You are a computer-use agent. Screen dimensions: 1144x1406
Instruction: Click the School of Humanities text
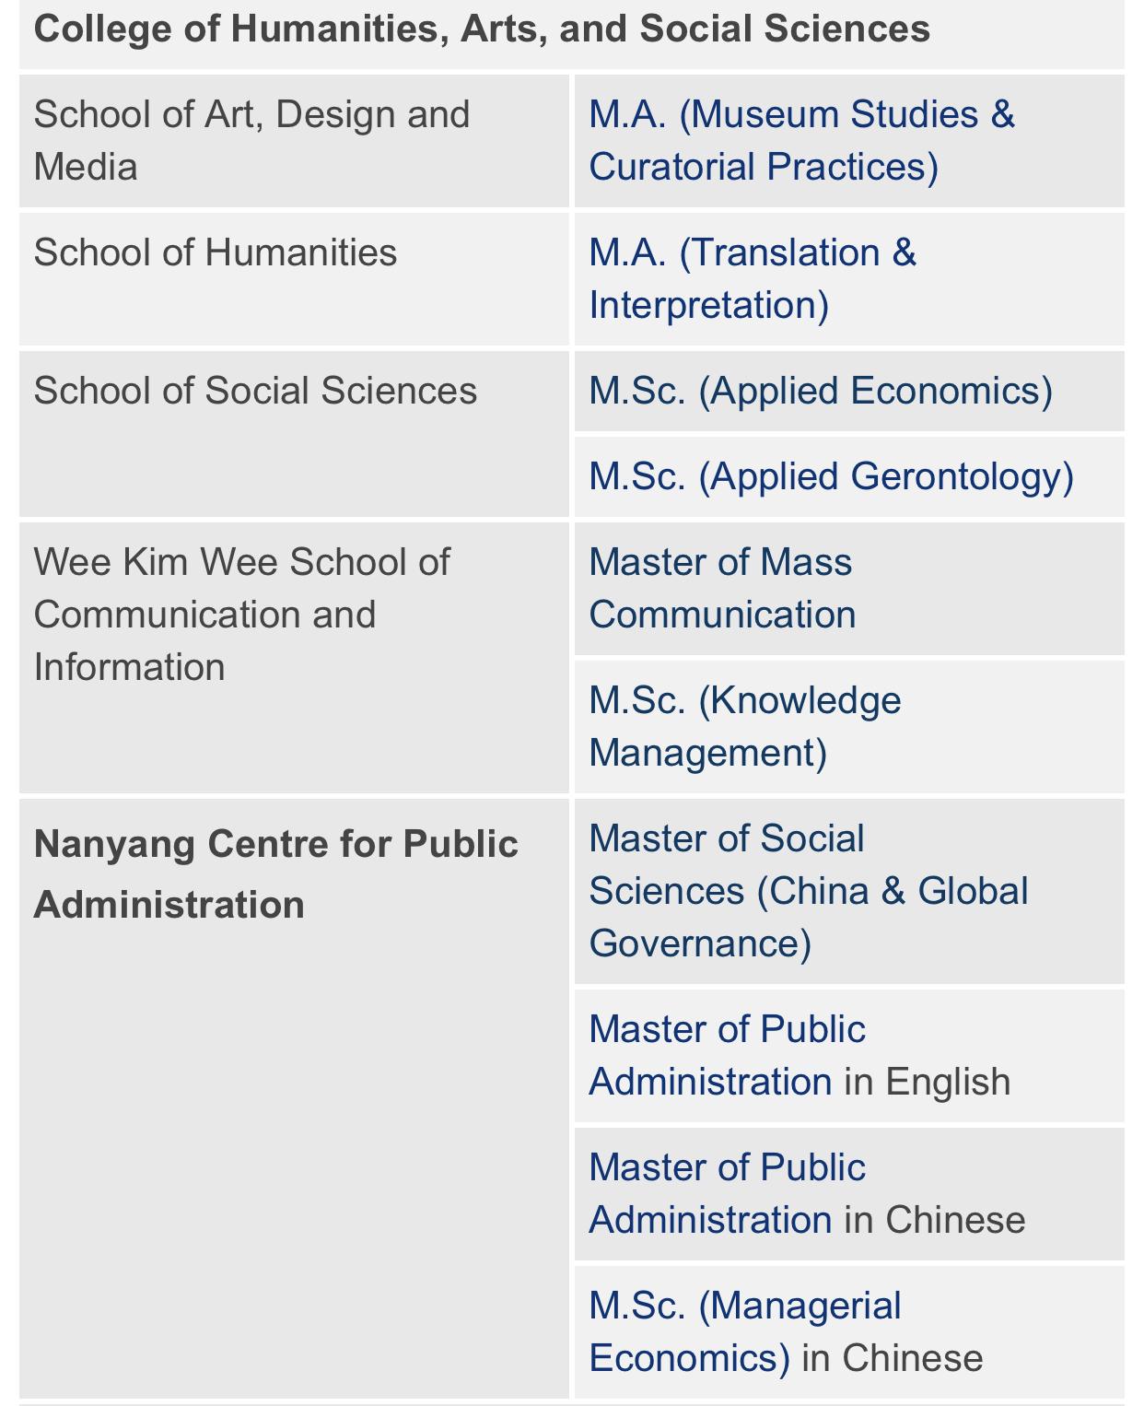click(x=216, y=252)
